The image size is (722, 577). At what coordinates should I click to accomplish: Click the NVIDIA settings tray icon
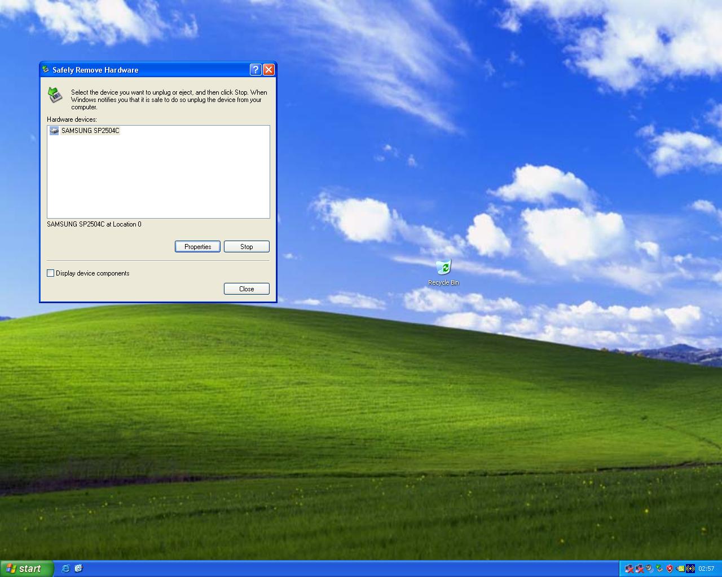tap(680, 569)
